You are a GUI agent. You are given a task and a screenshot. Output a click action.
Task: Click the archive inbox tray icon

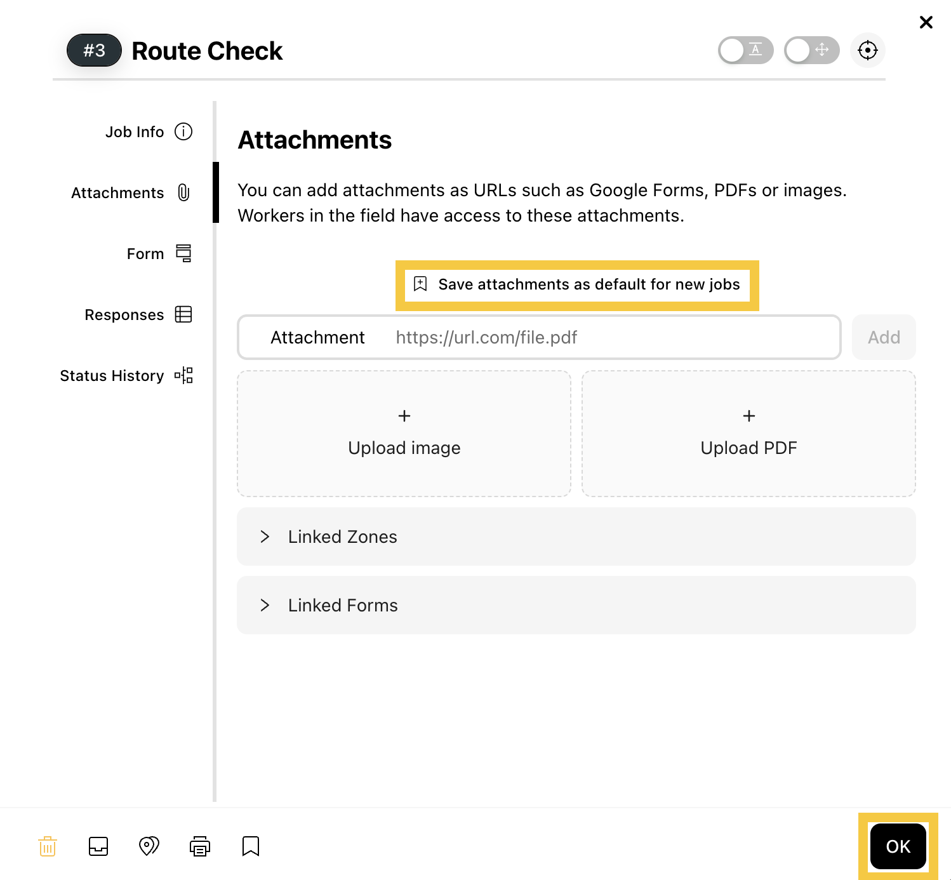tap(98, 846)
